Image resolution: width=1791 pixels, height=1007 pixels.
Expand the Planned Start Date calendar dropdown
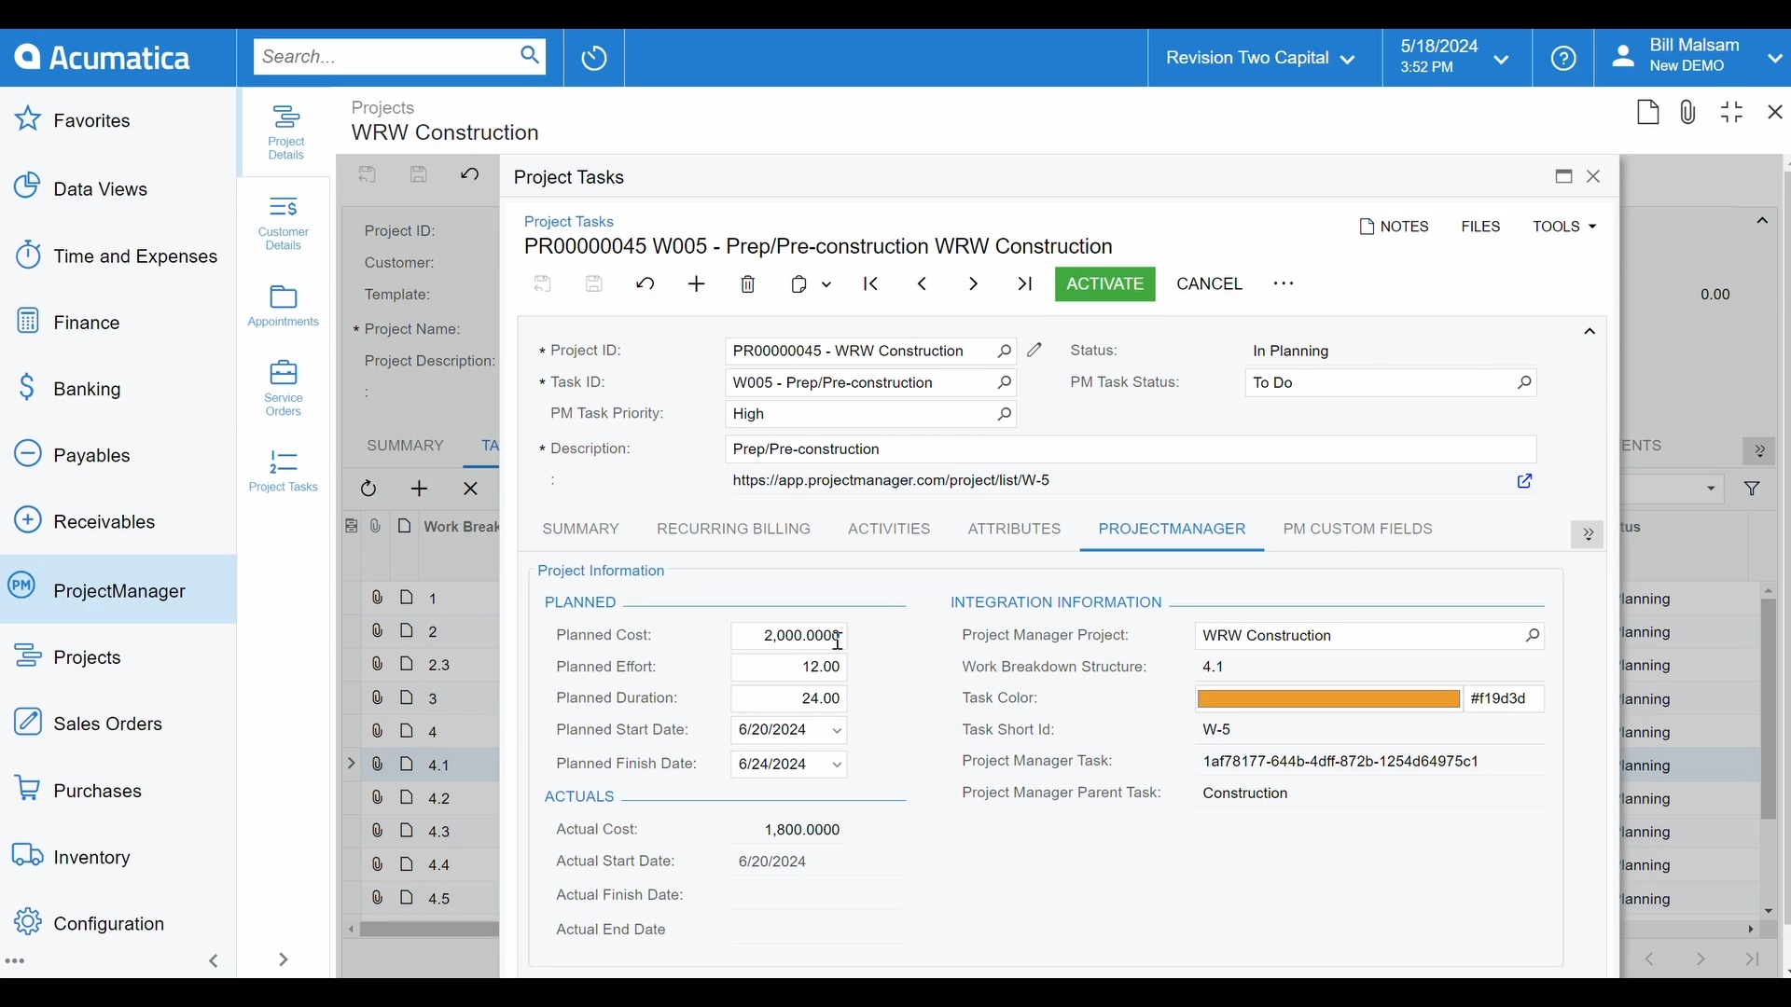[x=837, y=731]
